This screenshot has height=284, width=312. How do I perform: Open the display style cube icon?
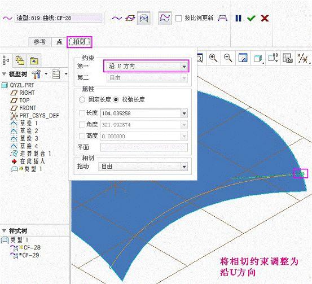click(258, 59)
